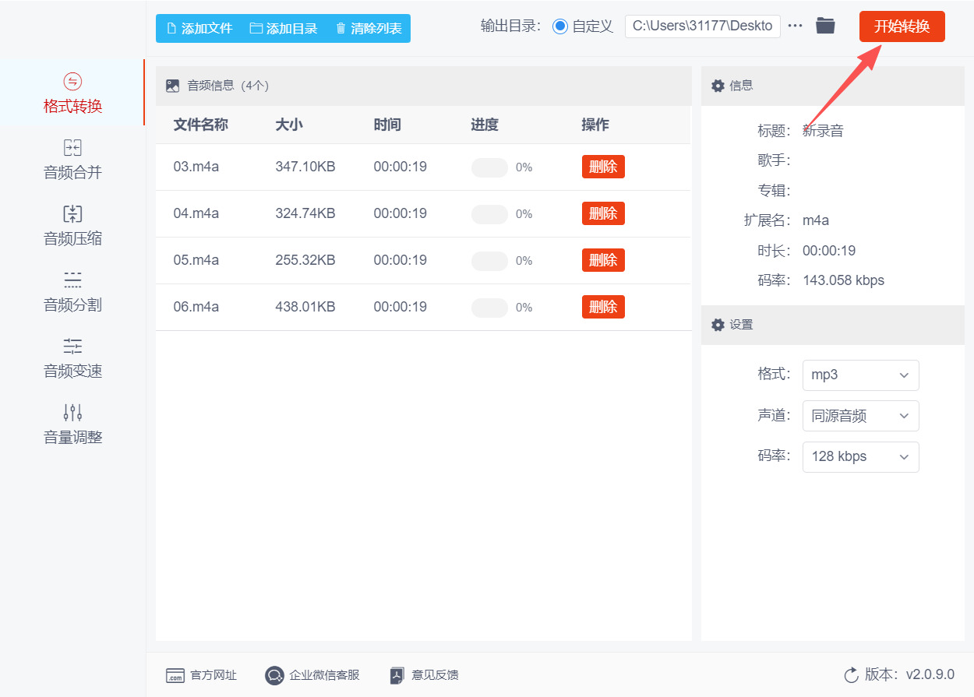Click the 时间 column header
Viewport: 974px width, 697px height.
387,125
